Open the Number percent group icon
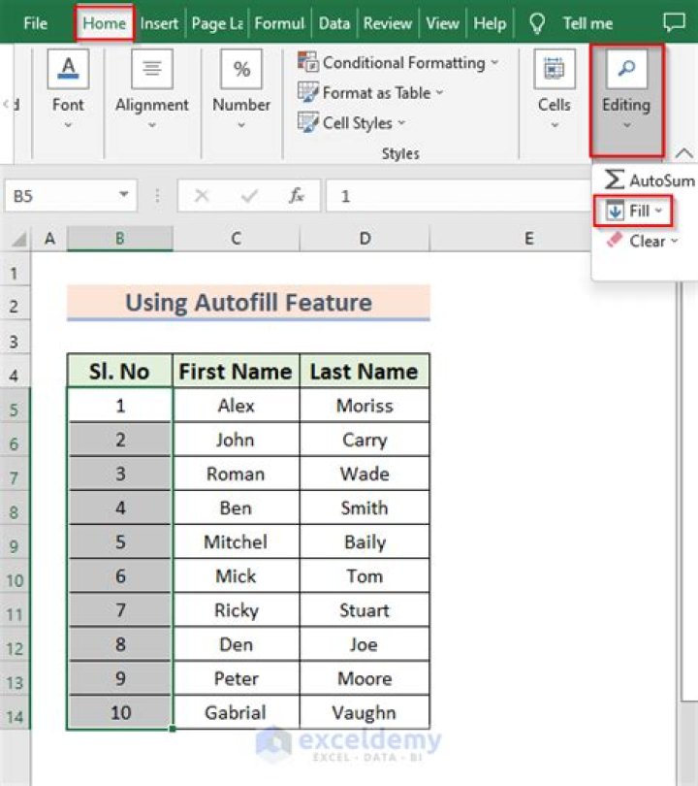The width and height of the screenshot is (698, 786). pos(241,69)
